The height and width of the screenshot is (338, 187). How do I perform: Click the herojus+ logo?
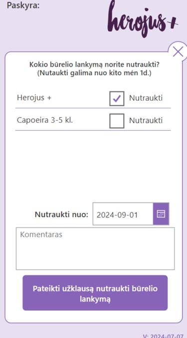coord(143,19)
